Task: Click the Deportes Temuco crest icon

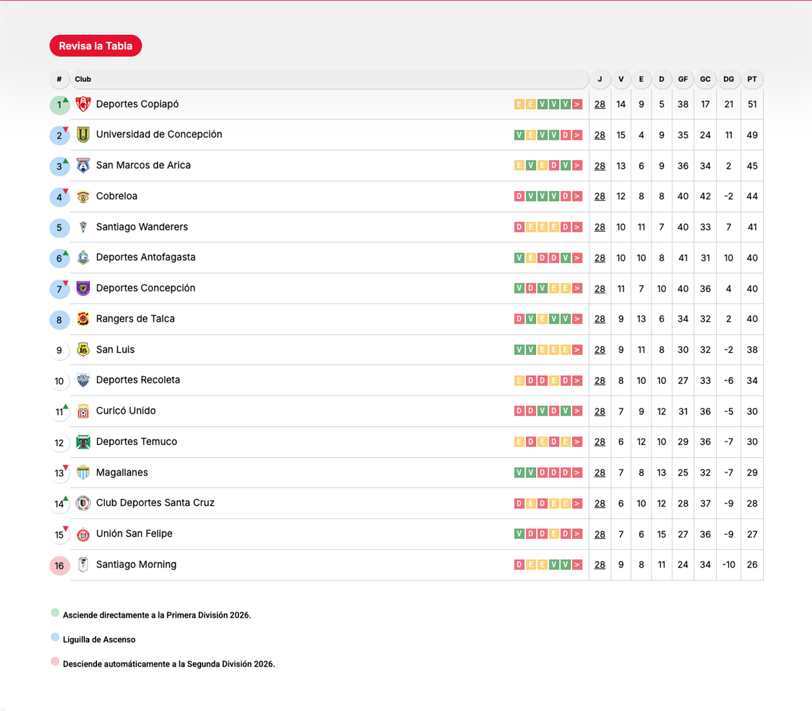Action: (x=83, y=442)
